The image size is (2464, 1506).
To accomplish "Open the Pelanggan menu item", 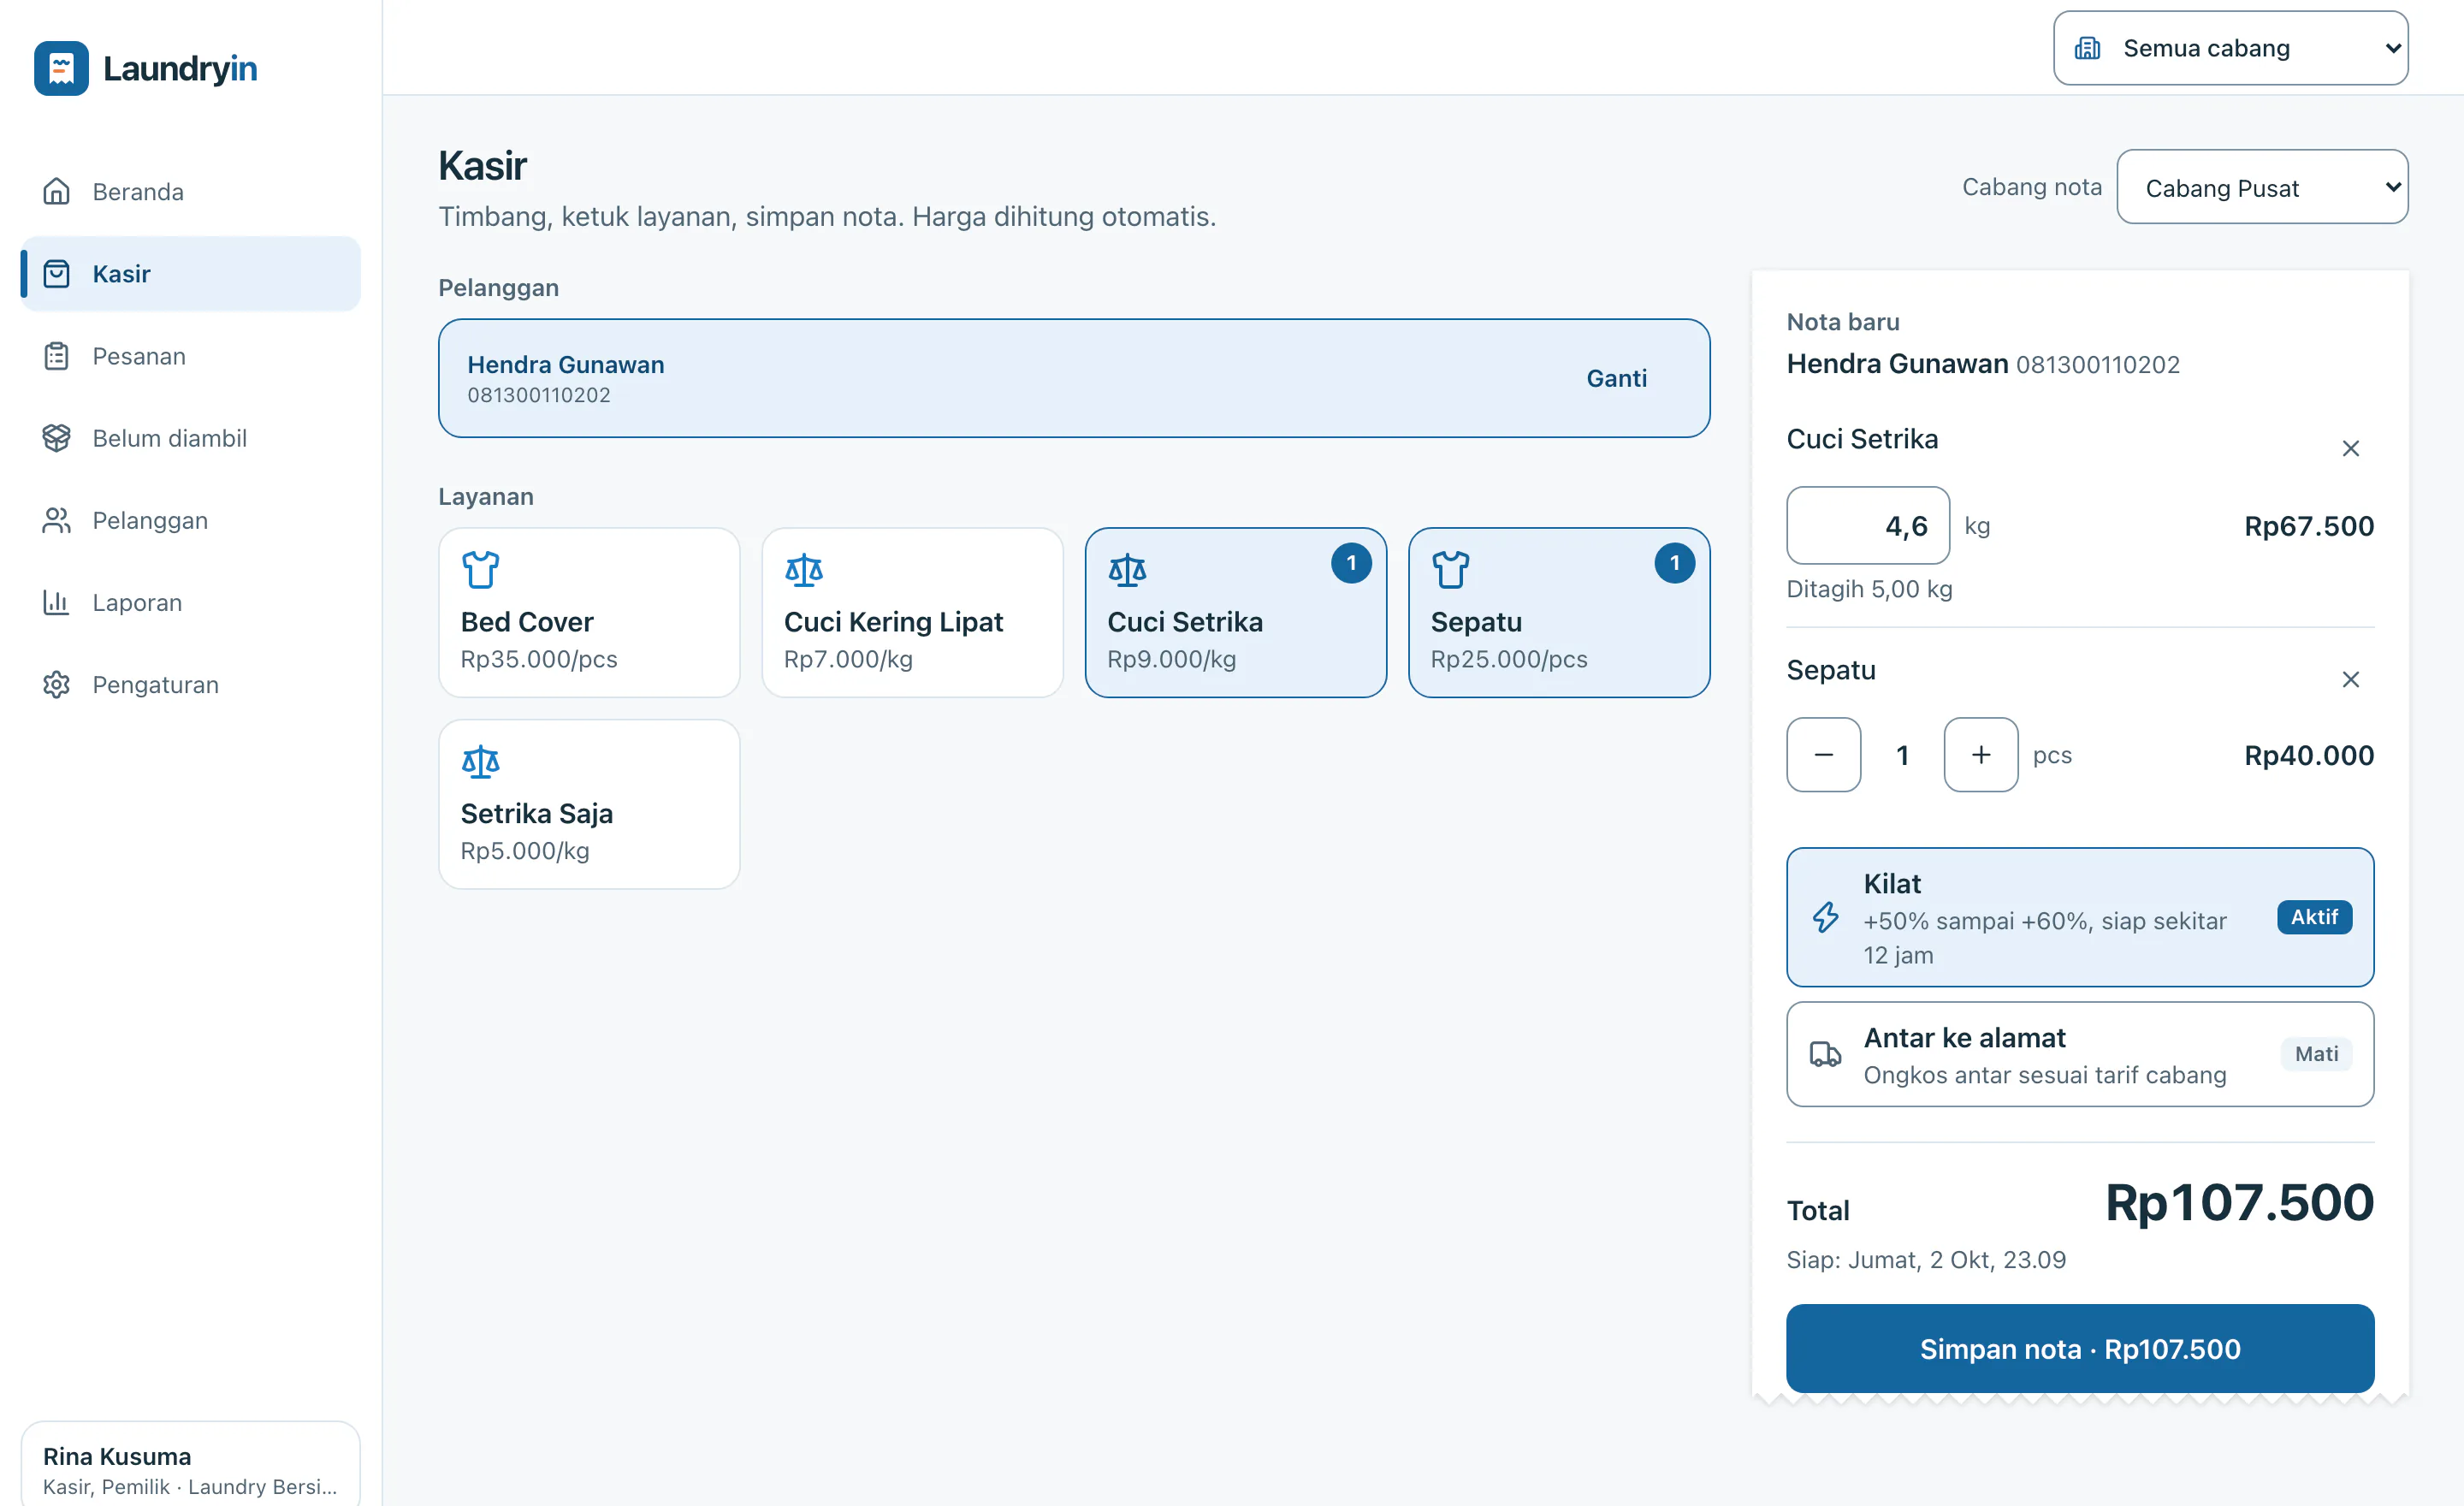I will pyautogui.click(x=190, y=520).
